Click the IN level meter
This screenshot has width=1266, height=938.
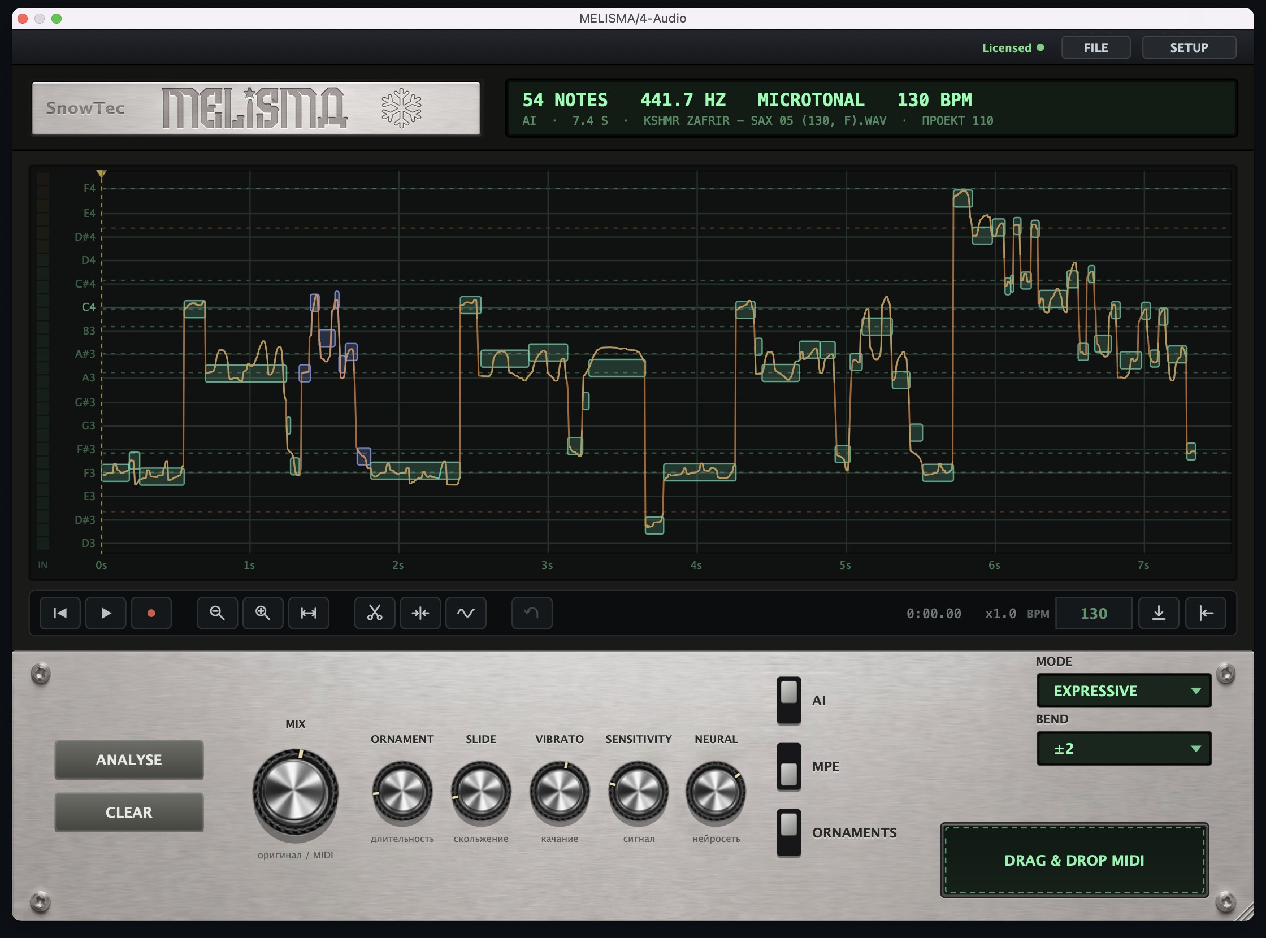pos(42,362)
